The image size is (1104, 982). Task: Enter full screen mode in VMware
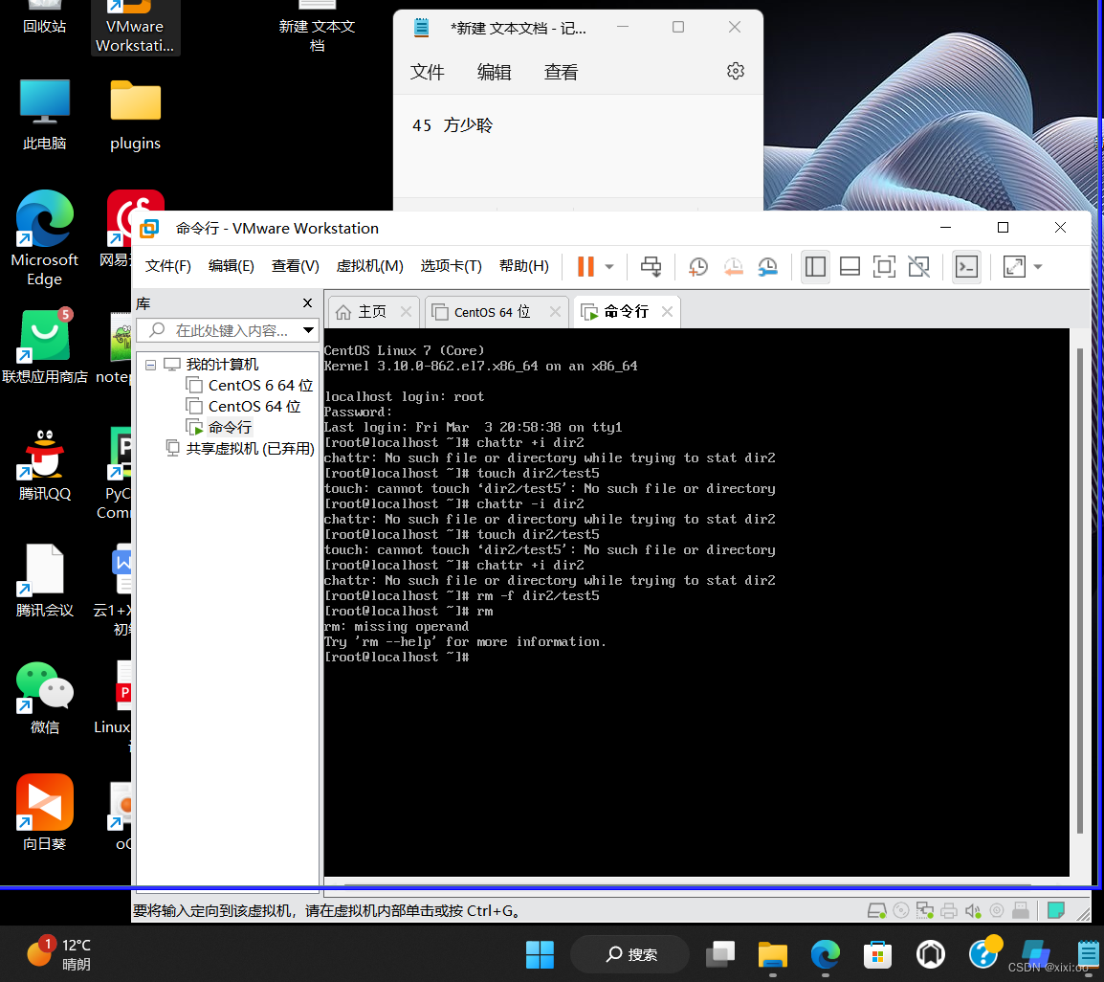pos(884,266)
